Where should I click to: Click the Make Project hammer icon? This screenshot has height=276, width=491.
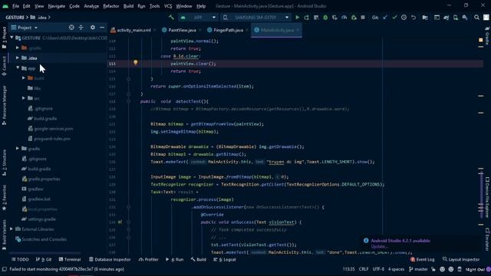click(171, 18)
